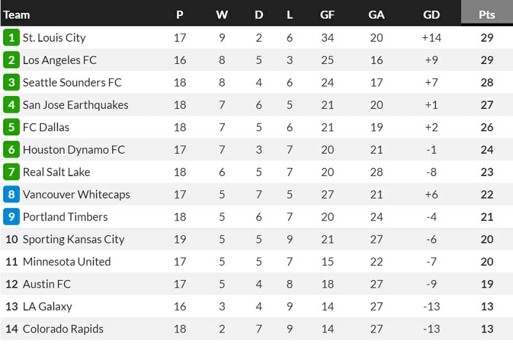The height and width of the screenshot is (344, 513).
Task: Click the green rank 5 badge
Action: pos(11,127)
